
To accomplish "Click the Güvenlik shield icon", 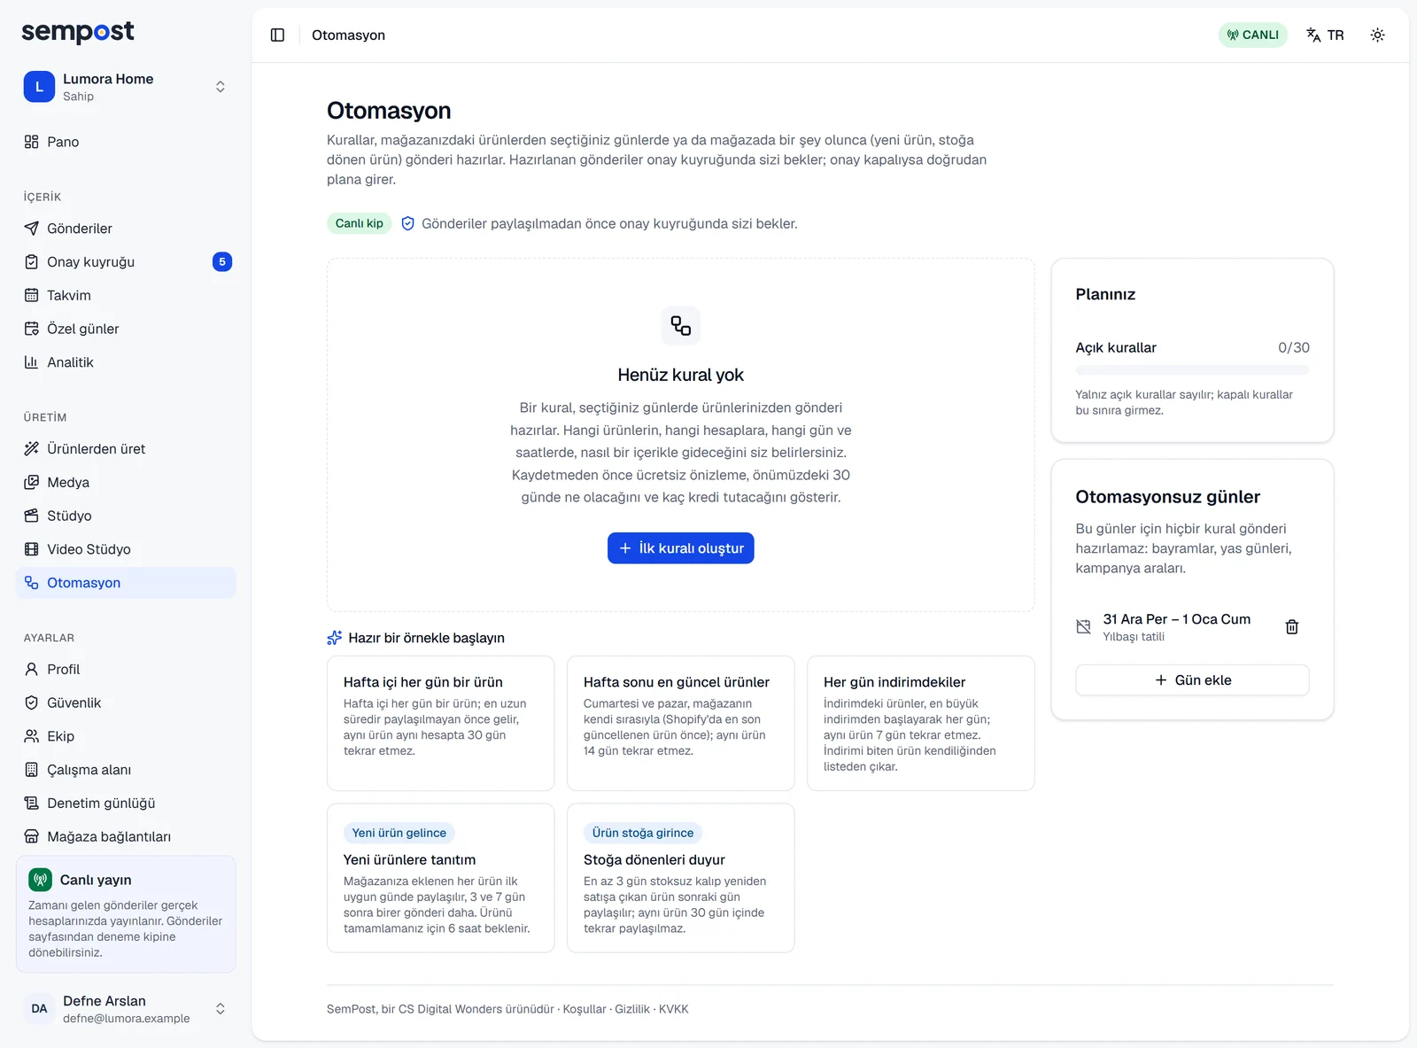I will 32,703.
